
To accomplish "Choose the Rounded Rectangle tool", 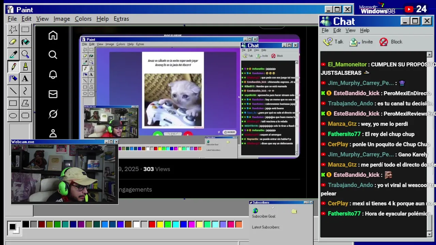I will tap(25, 115).
